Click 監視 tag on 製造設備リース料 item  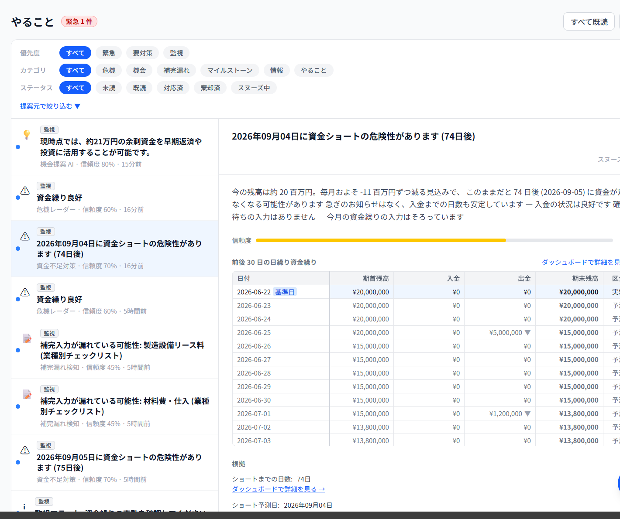coord(49,333)
